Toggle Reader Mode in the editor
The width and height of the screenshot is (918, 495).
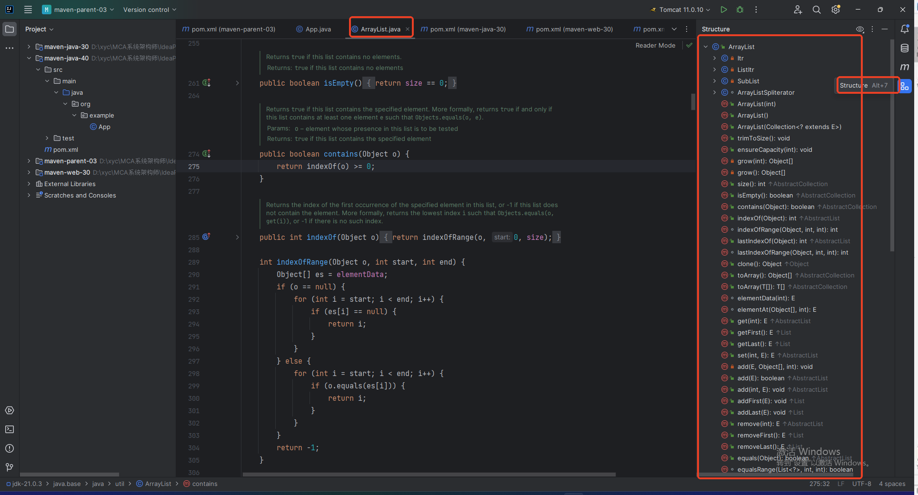[655, 45]
